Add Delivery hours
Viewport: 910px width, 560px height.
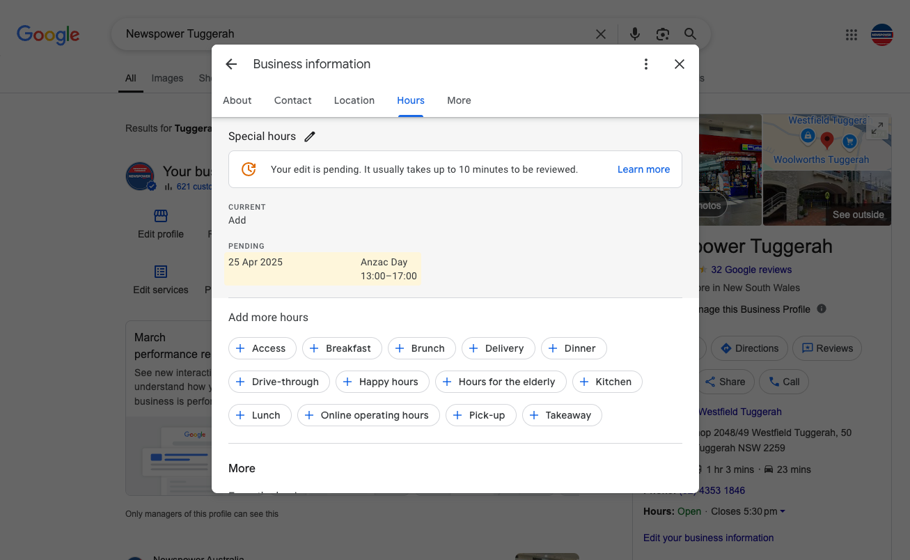[499, 348]
